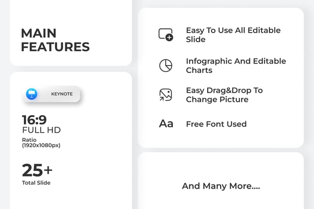Click the picture drag-and-drop icon
This screenshot has height=209, width=314.
point(165,95)
